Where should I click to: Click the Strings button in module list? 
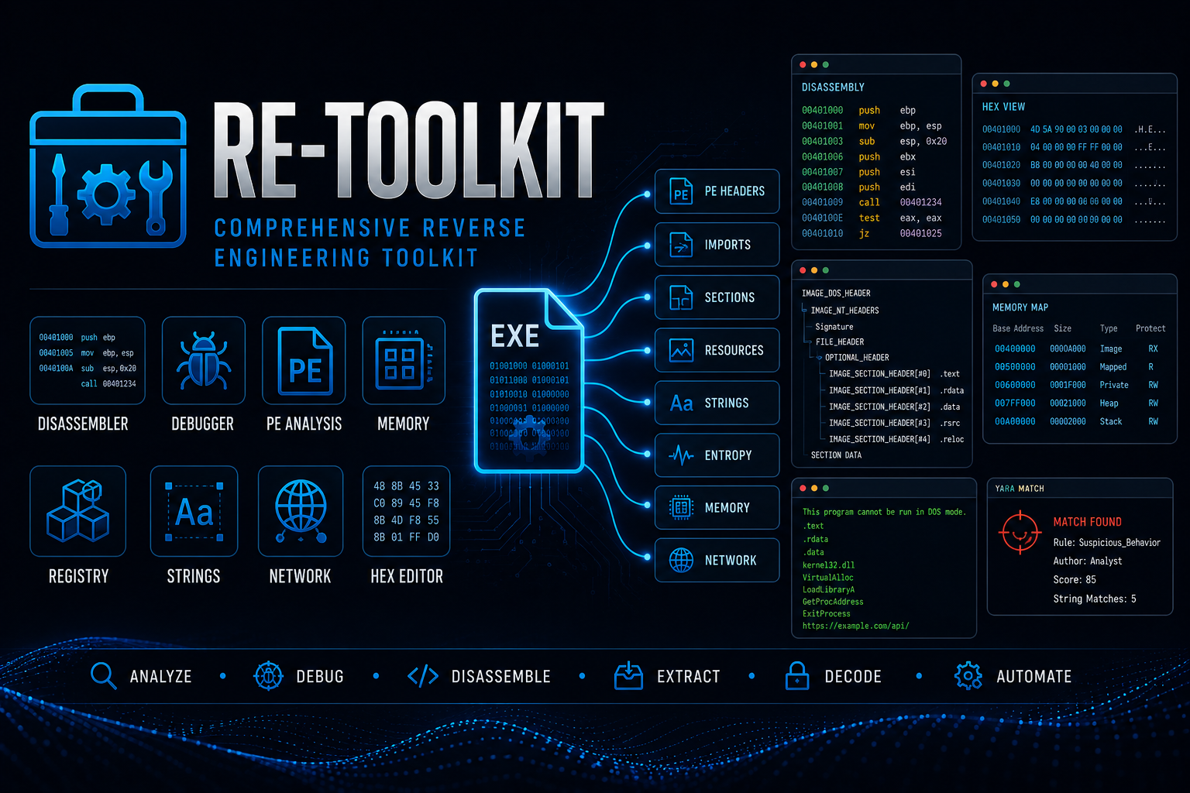pos(717,403)
